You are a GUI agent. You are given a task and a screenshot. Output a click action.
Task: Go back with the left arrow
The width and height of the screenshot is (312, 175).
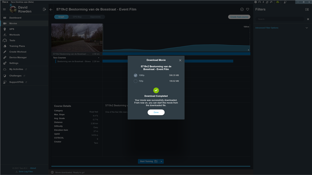click(x=51, y=9)
